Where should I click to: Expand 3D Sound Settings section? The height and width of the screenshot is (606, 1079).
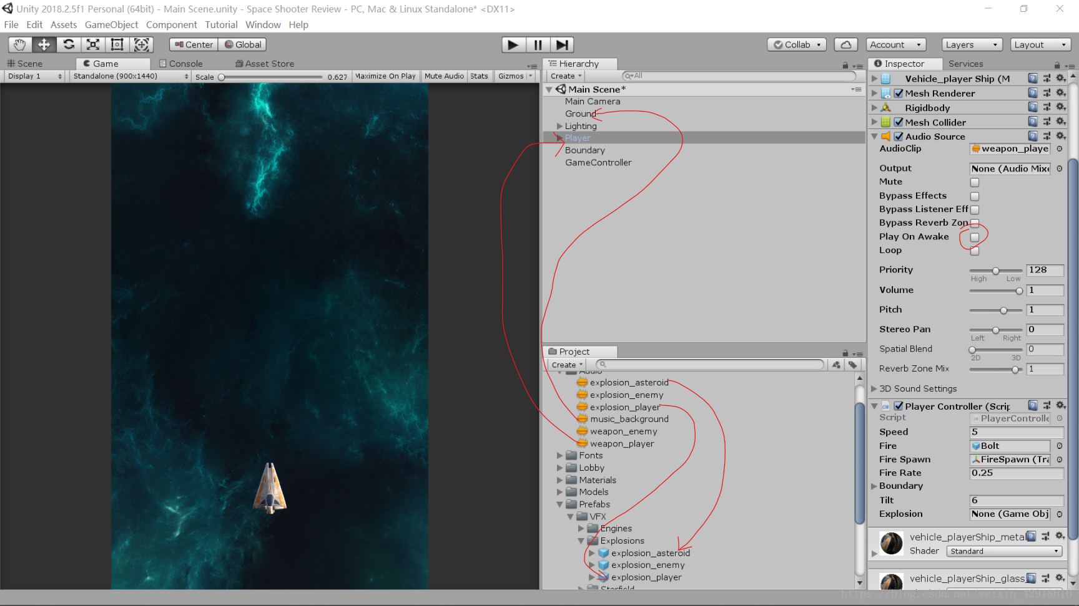pos(874,388)
